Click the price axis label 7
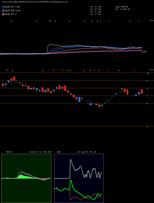Screen dimensions: 154x203 (147, 96)
